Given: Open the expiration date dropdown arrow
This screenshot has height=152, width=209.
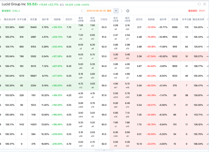Looking at the screenshot, I should [116, 11].
